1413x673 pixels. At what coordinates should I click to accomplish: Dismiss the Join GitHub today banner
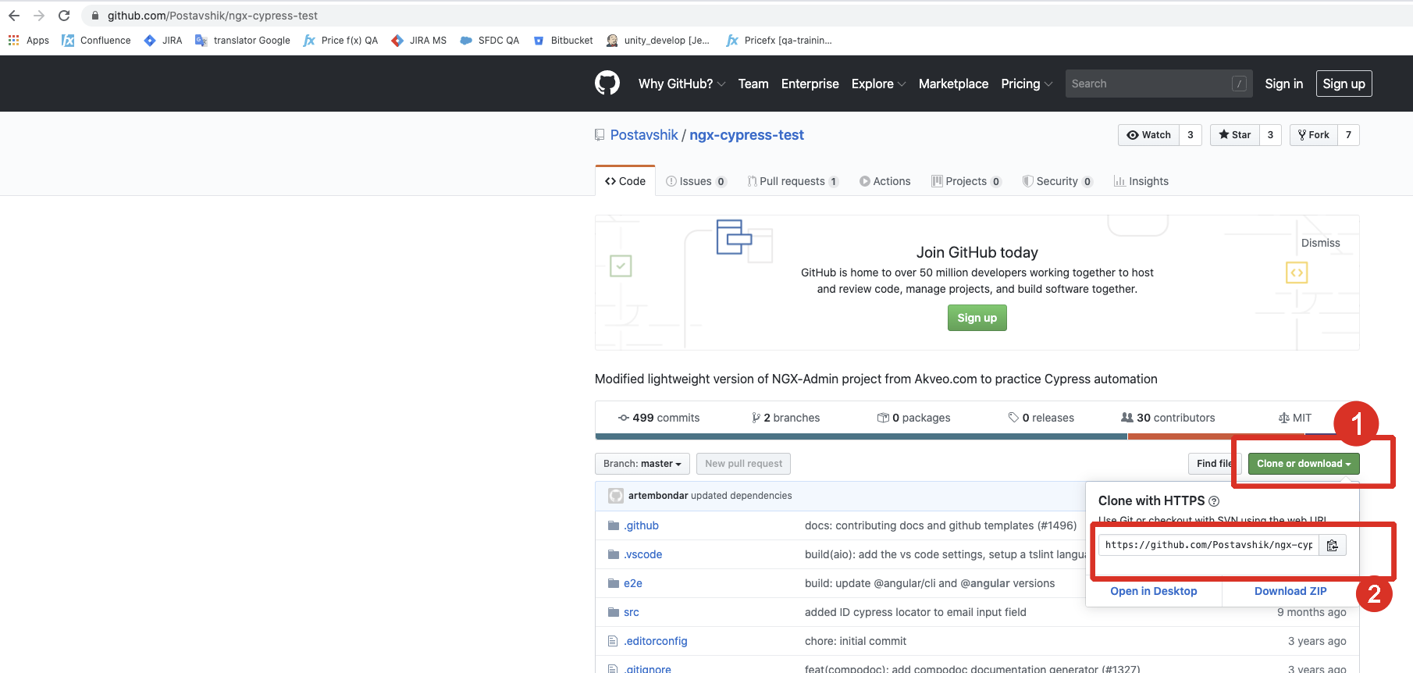1320,243
